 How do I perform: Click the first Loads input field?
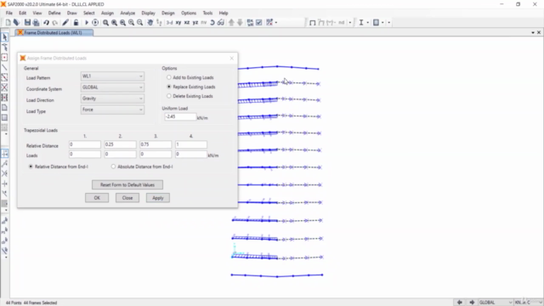(85, 154)
